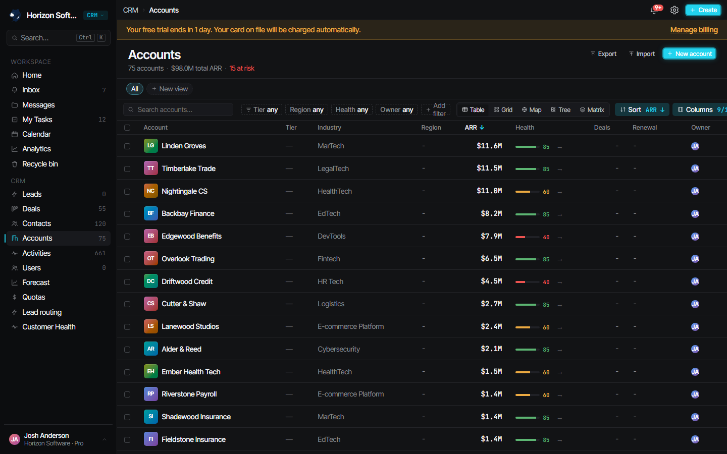The image size is (727, 454).
Task: Focus the Search accounts input field
Action: [x=178, y=109]
